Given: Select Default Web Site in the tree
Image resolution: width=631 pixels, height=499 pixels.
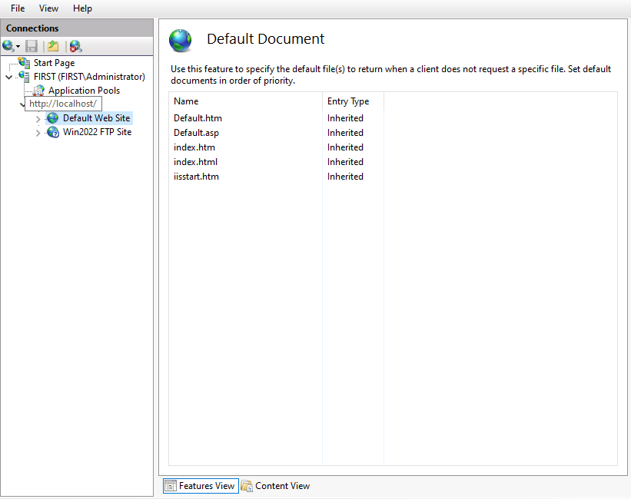Looking at the screenshot, I should click(x=97, y=117).
